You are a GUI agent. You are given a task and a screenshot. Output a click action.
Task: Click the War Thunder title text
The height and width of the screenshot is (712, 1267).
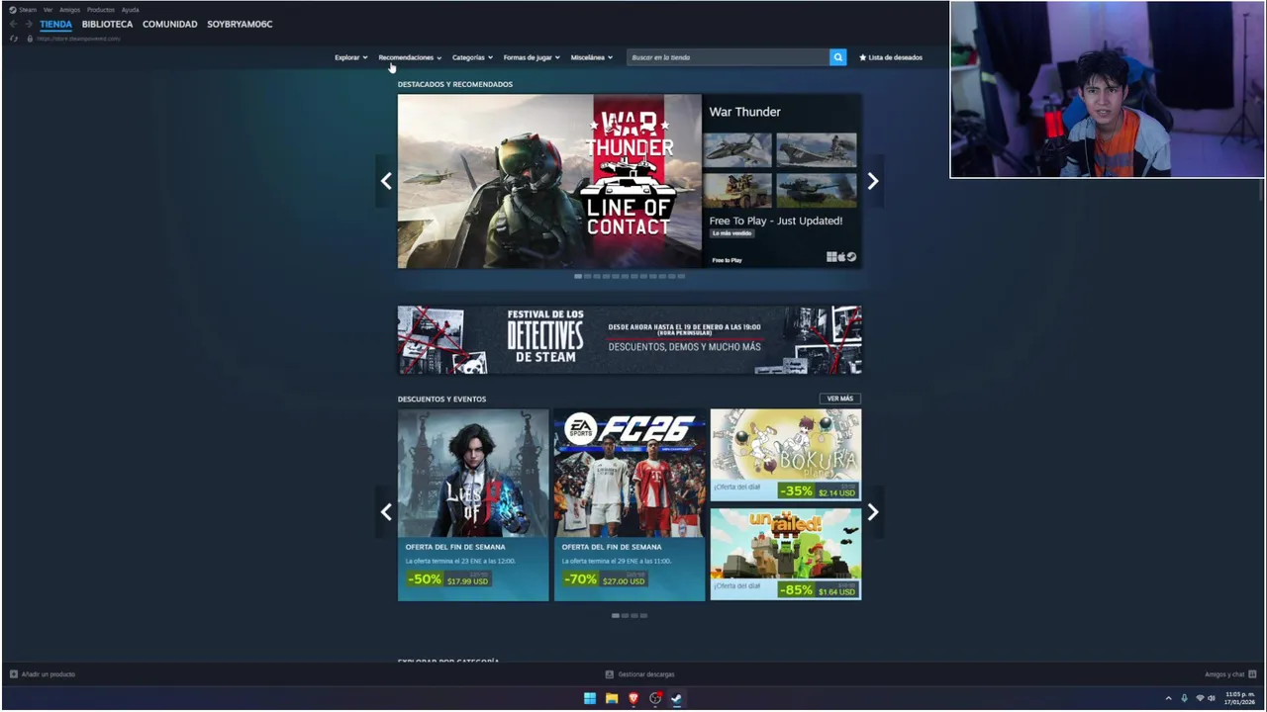(744, 112)
